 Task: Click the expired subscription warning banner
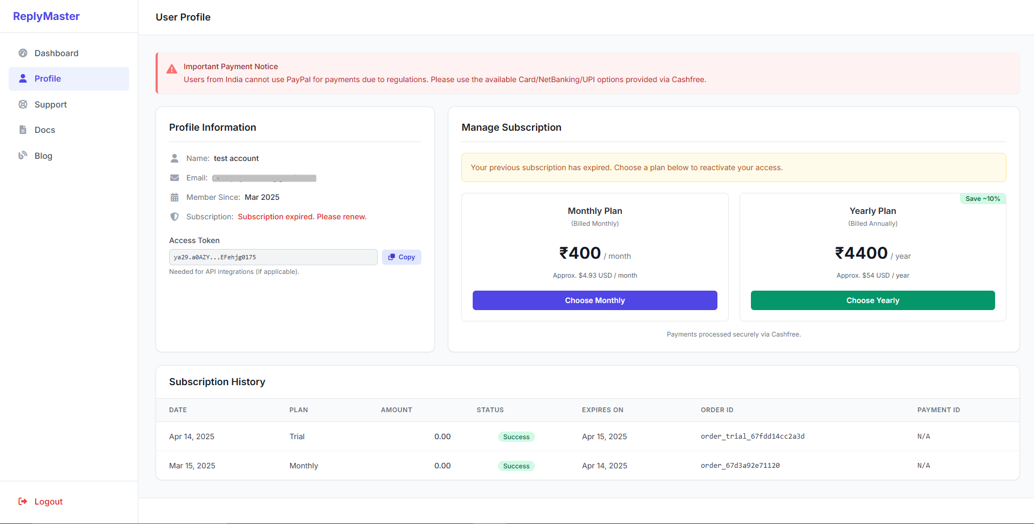coord(734,167)
